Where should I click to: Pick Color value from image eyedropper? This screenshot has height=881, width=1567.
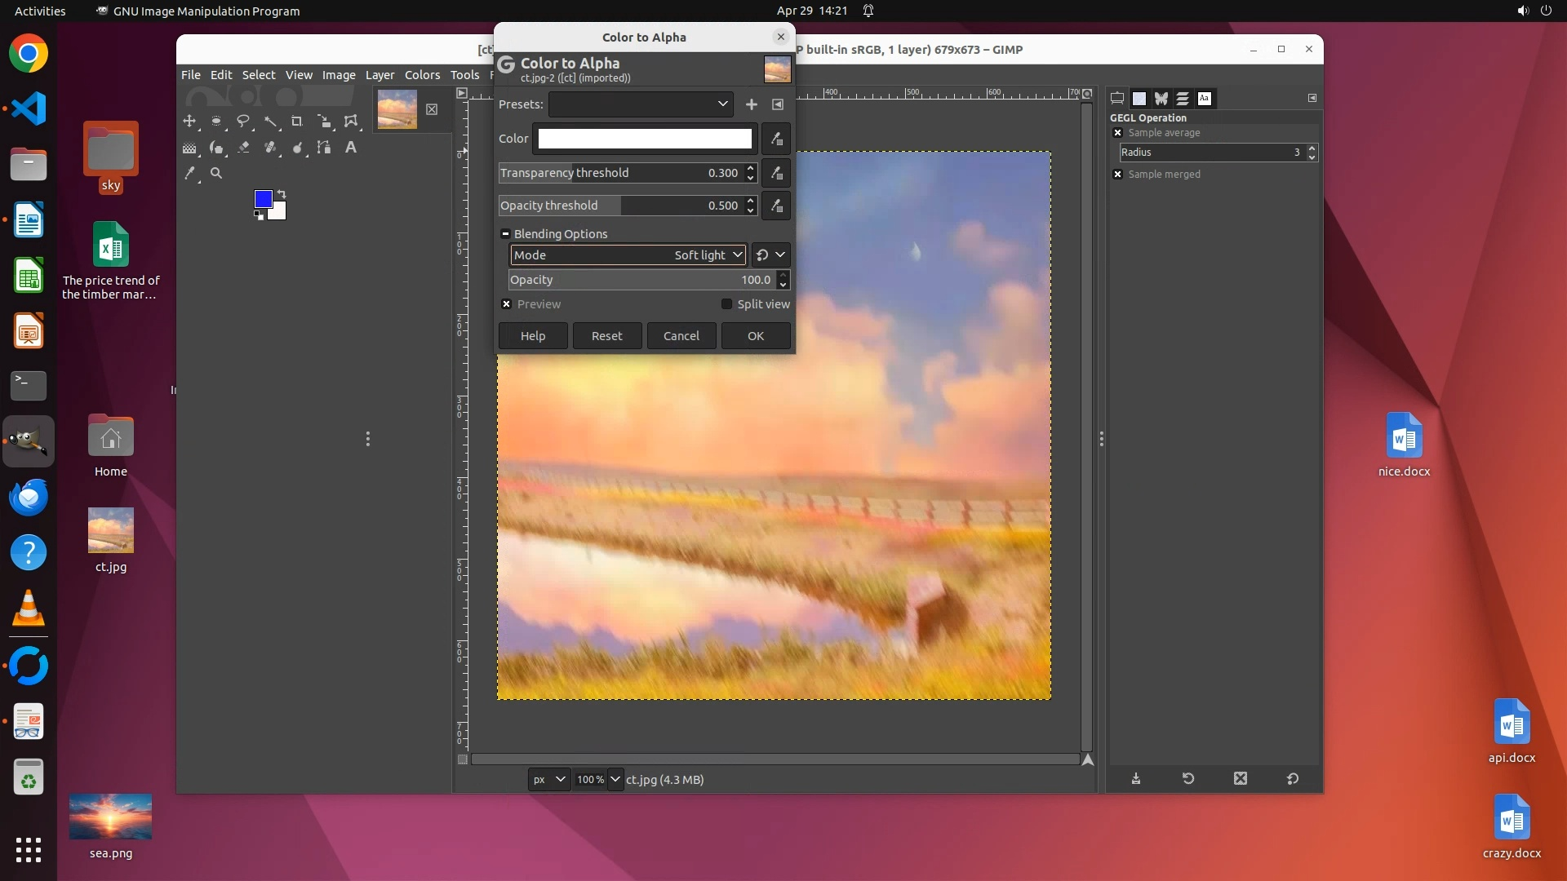(776, 139)
